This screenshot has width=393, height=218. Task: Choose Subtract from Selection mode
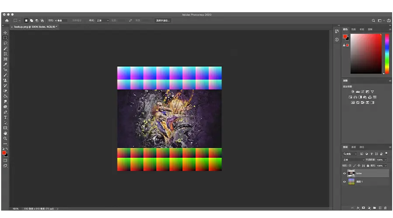(x=37, y=20)
